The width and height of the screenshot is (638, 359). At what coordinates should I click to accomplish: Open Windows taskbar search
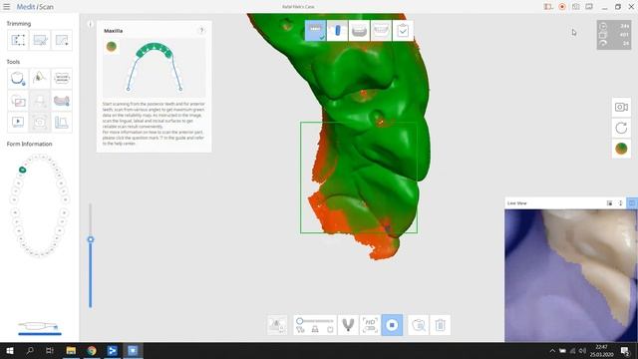pyautogui.click(x=30, y=350)
